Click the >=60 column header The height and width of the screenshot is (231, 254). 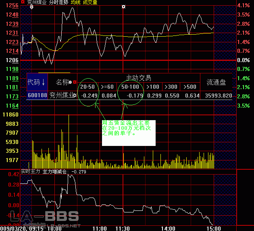coord(108,87)
